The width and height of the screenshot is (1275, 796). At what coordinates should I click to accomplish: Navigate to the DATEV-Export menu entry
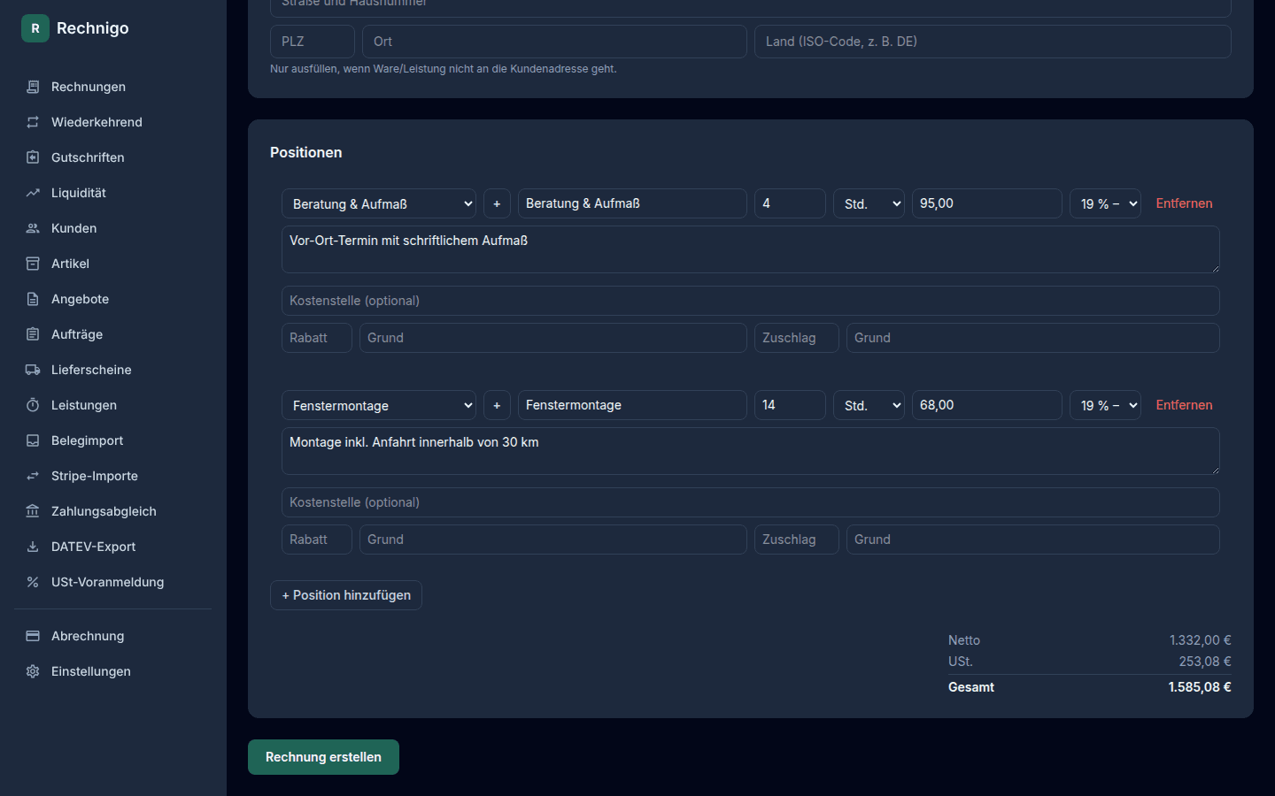point(113,547)
